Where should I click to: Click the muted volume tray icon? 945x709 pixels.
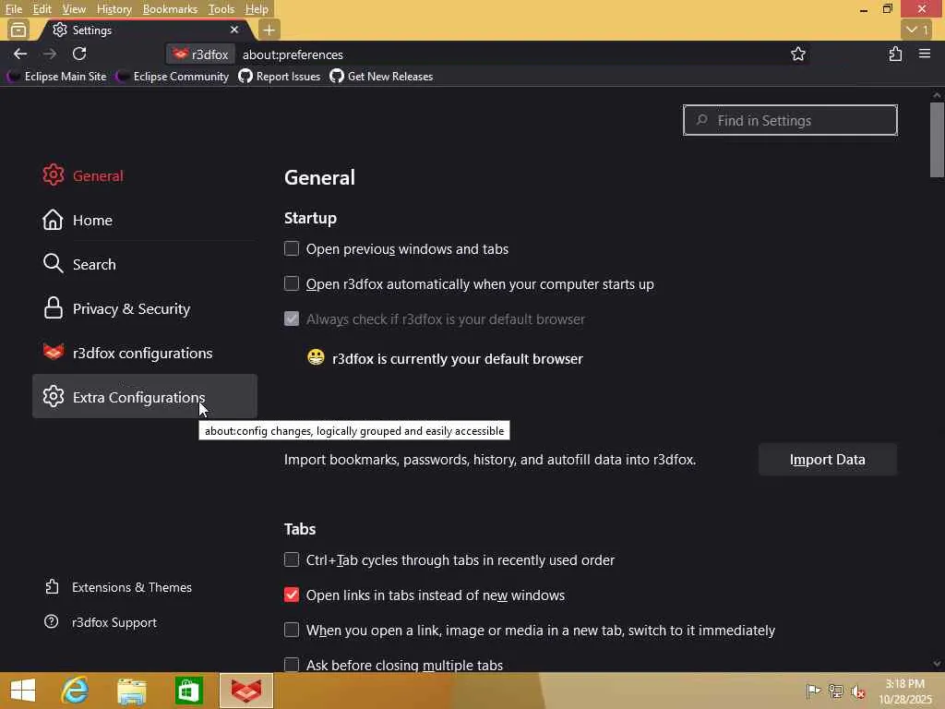pyautogui.click(x=857, y=691)
